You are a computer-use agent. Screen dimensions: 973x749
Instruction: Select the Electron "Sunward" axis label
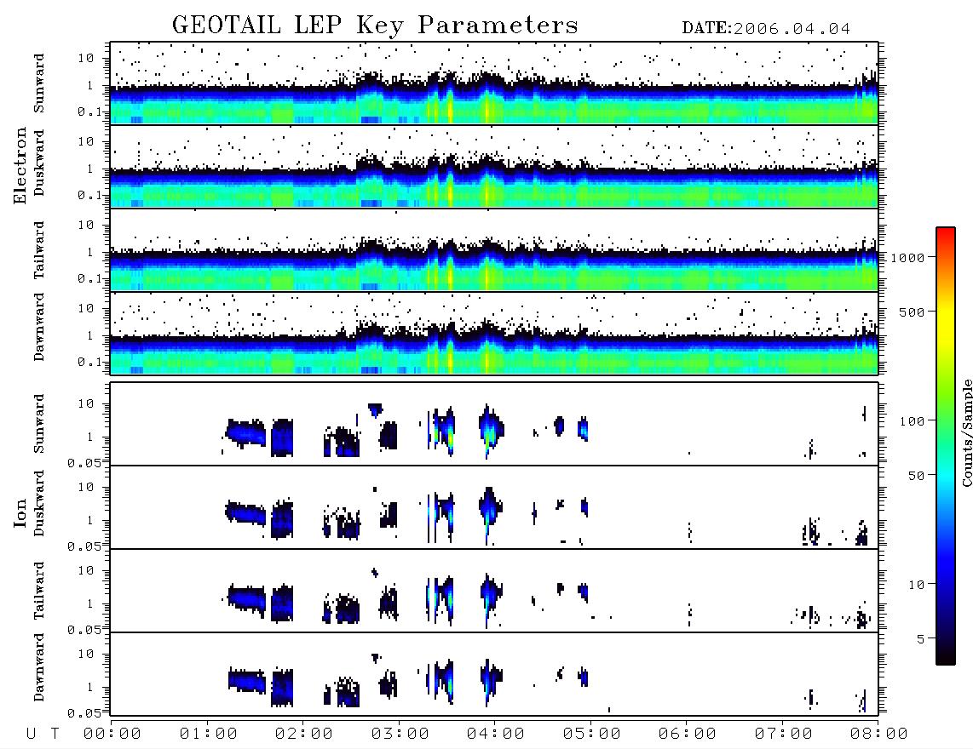click(x=39, y=83)
